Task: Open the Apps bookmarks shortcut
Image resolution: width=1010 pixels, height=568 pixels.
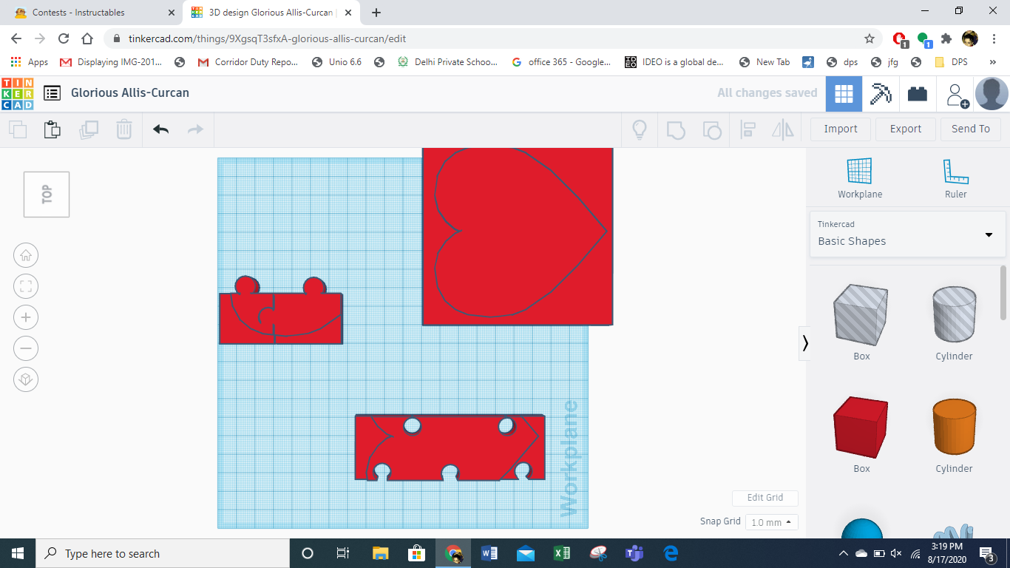Action: (x=30, y=62)
